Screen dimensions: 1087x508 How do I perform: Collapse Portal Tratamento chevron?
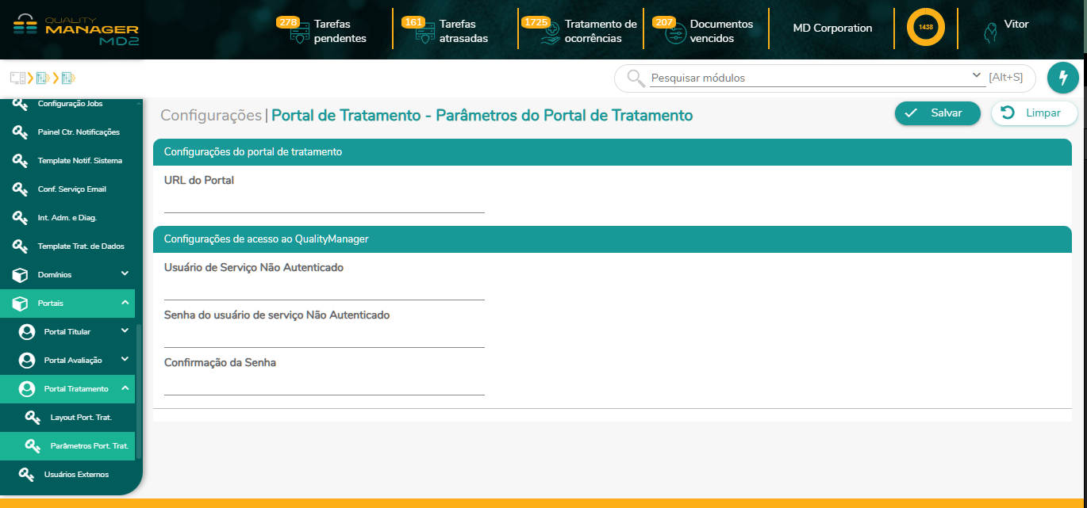(x=125, y=388)
